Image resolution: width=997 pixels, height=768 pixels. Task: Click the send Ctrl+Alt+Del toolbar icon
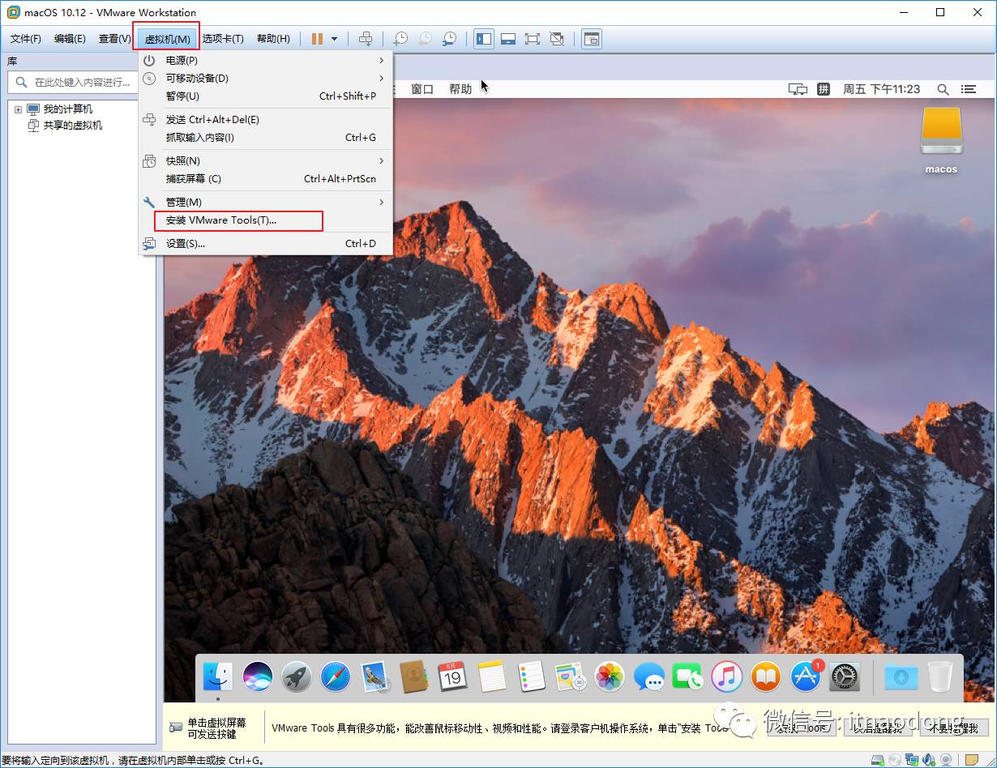click(366, 39)
